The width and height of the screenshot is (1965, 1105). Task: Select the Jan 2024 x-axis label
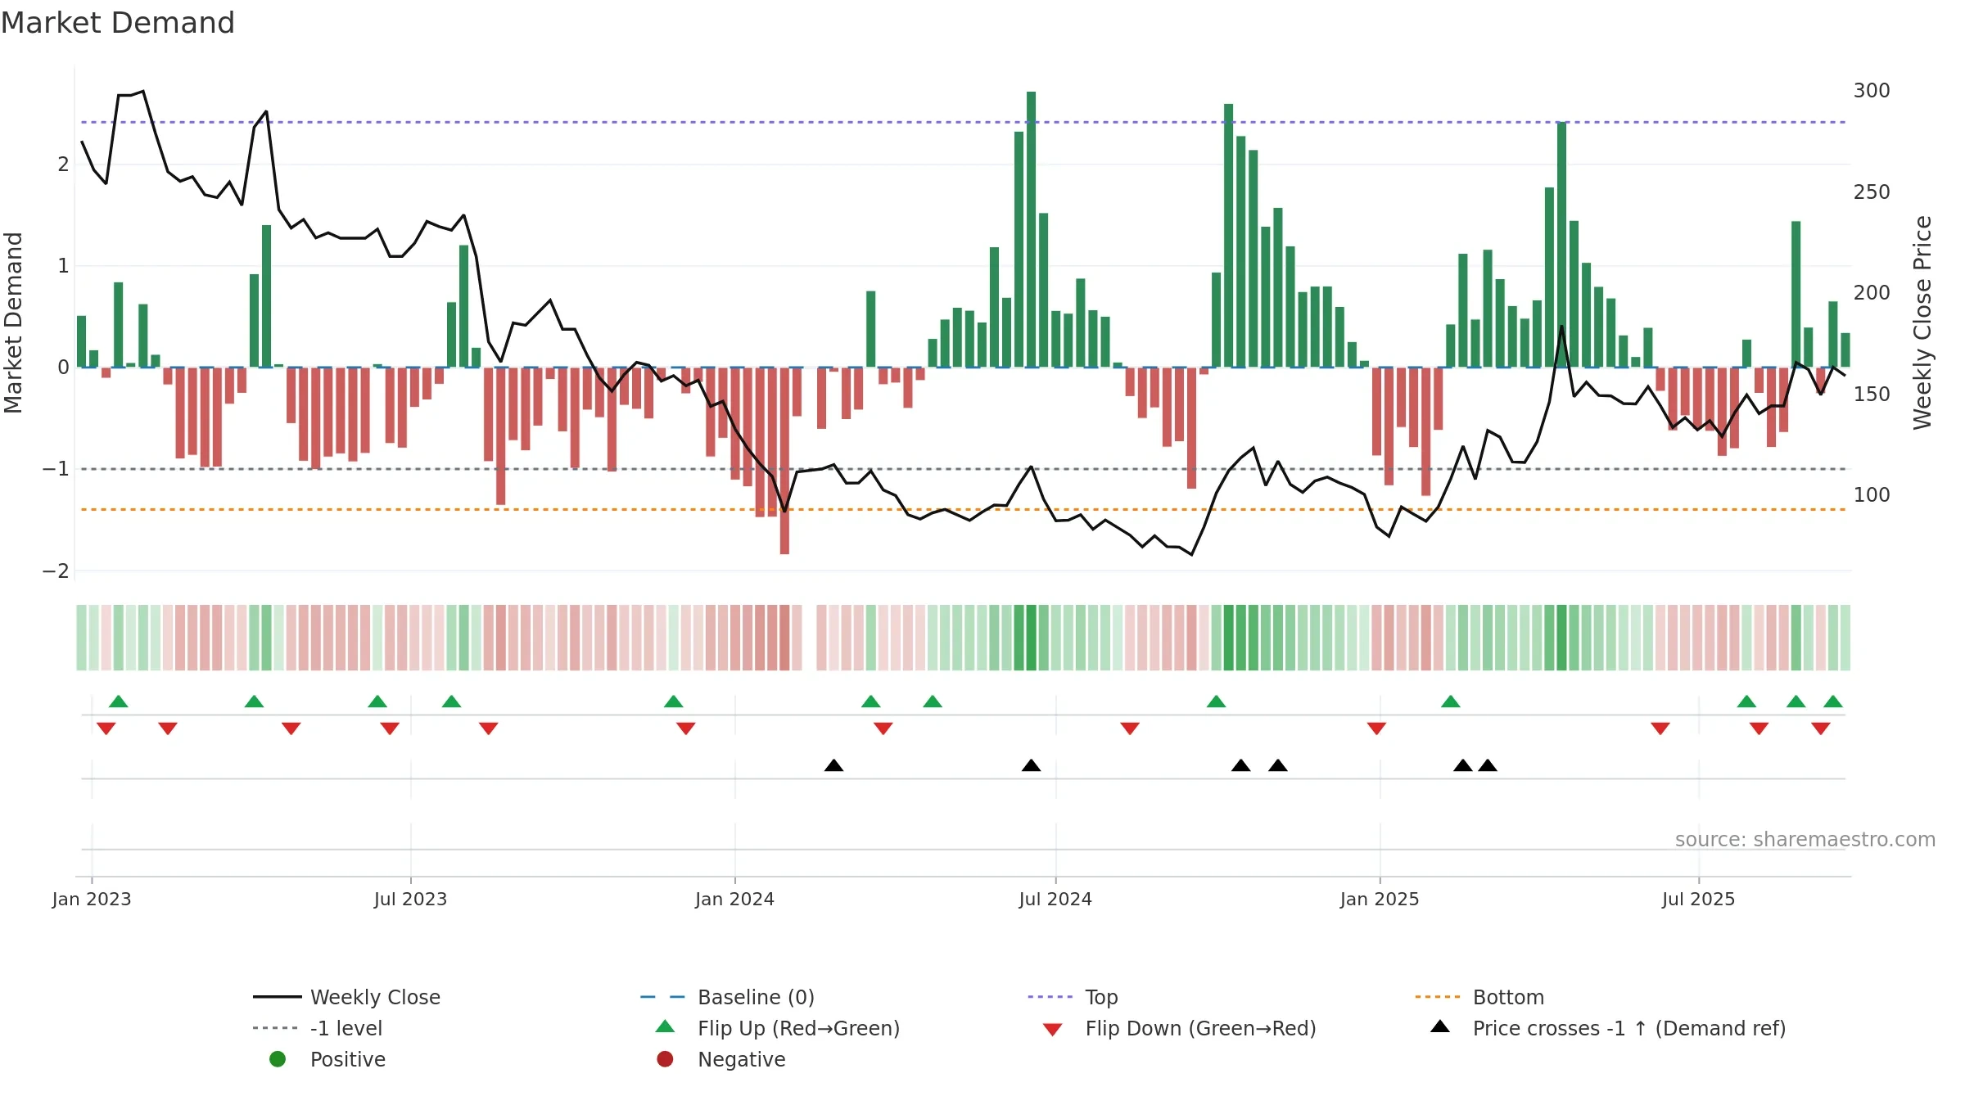[x=734, y=900]
